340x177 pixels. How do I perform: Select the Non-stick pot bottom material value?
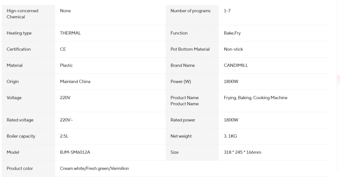coord(233,49)
